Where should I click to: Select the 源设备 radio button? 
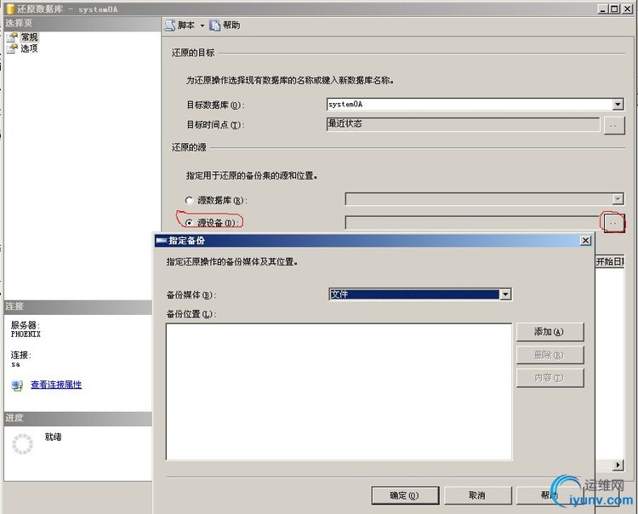coord(189,223)
